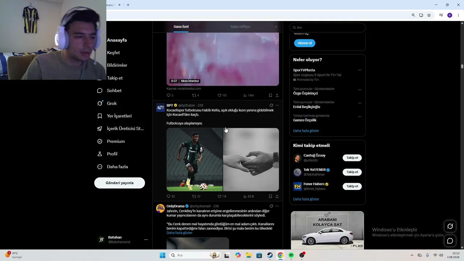Open the footballer photo in BPT post
This screenshot has height=261, width=464.
[x=195, y=159]
